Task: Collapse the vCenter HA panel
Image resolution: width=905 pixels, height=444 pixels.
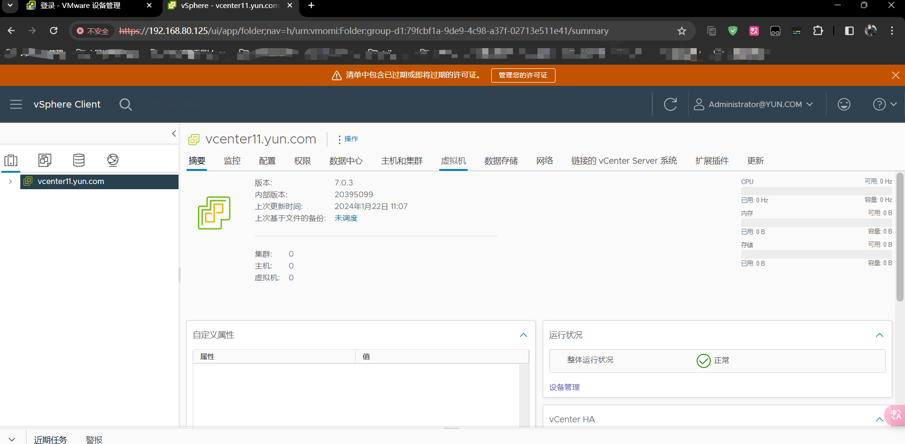Action: point(879,419)
